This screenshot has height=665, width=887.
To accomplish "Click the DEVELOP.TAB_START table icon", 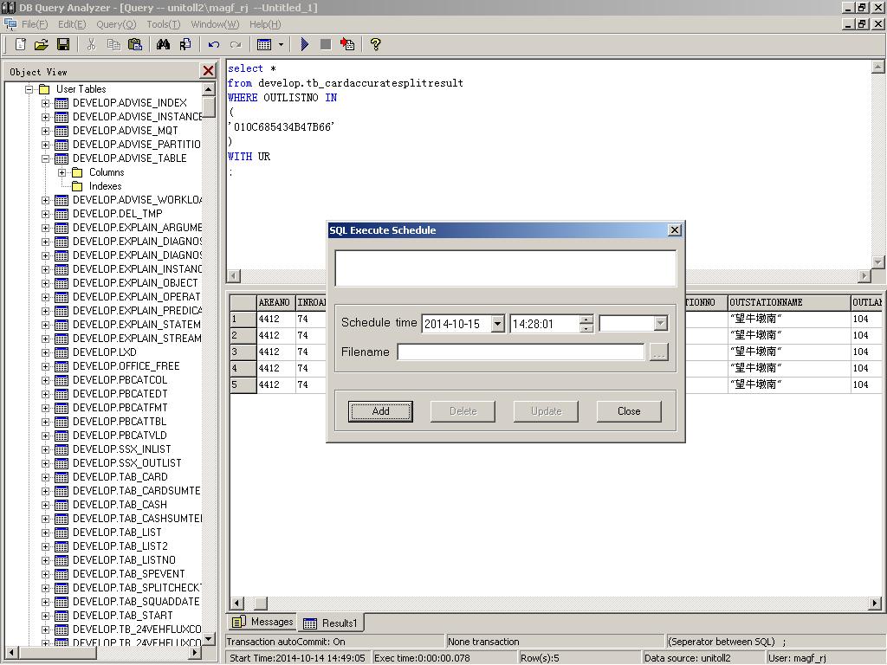I will 62,616.
